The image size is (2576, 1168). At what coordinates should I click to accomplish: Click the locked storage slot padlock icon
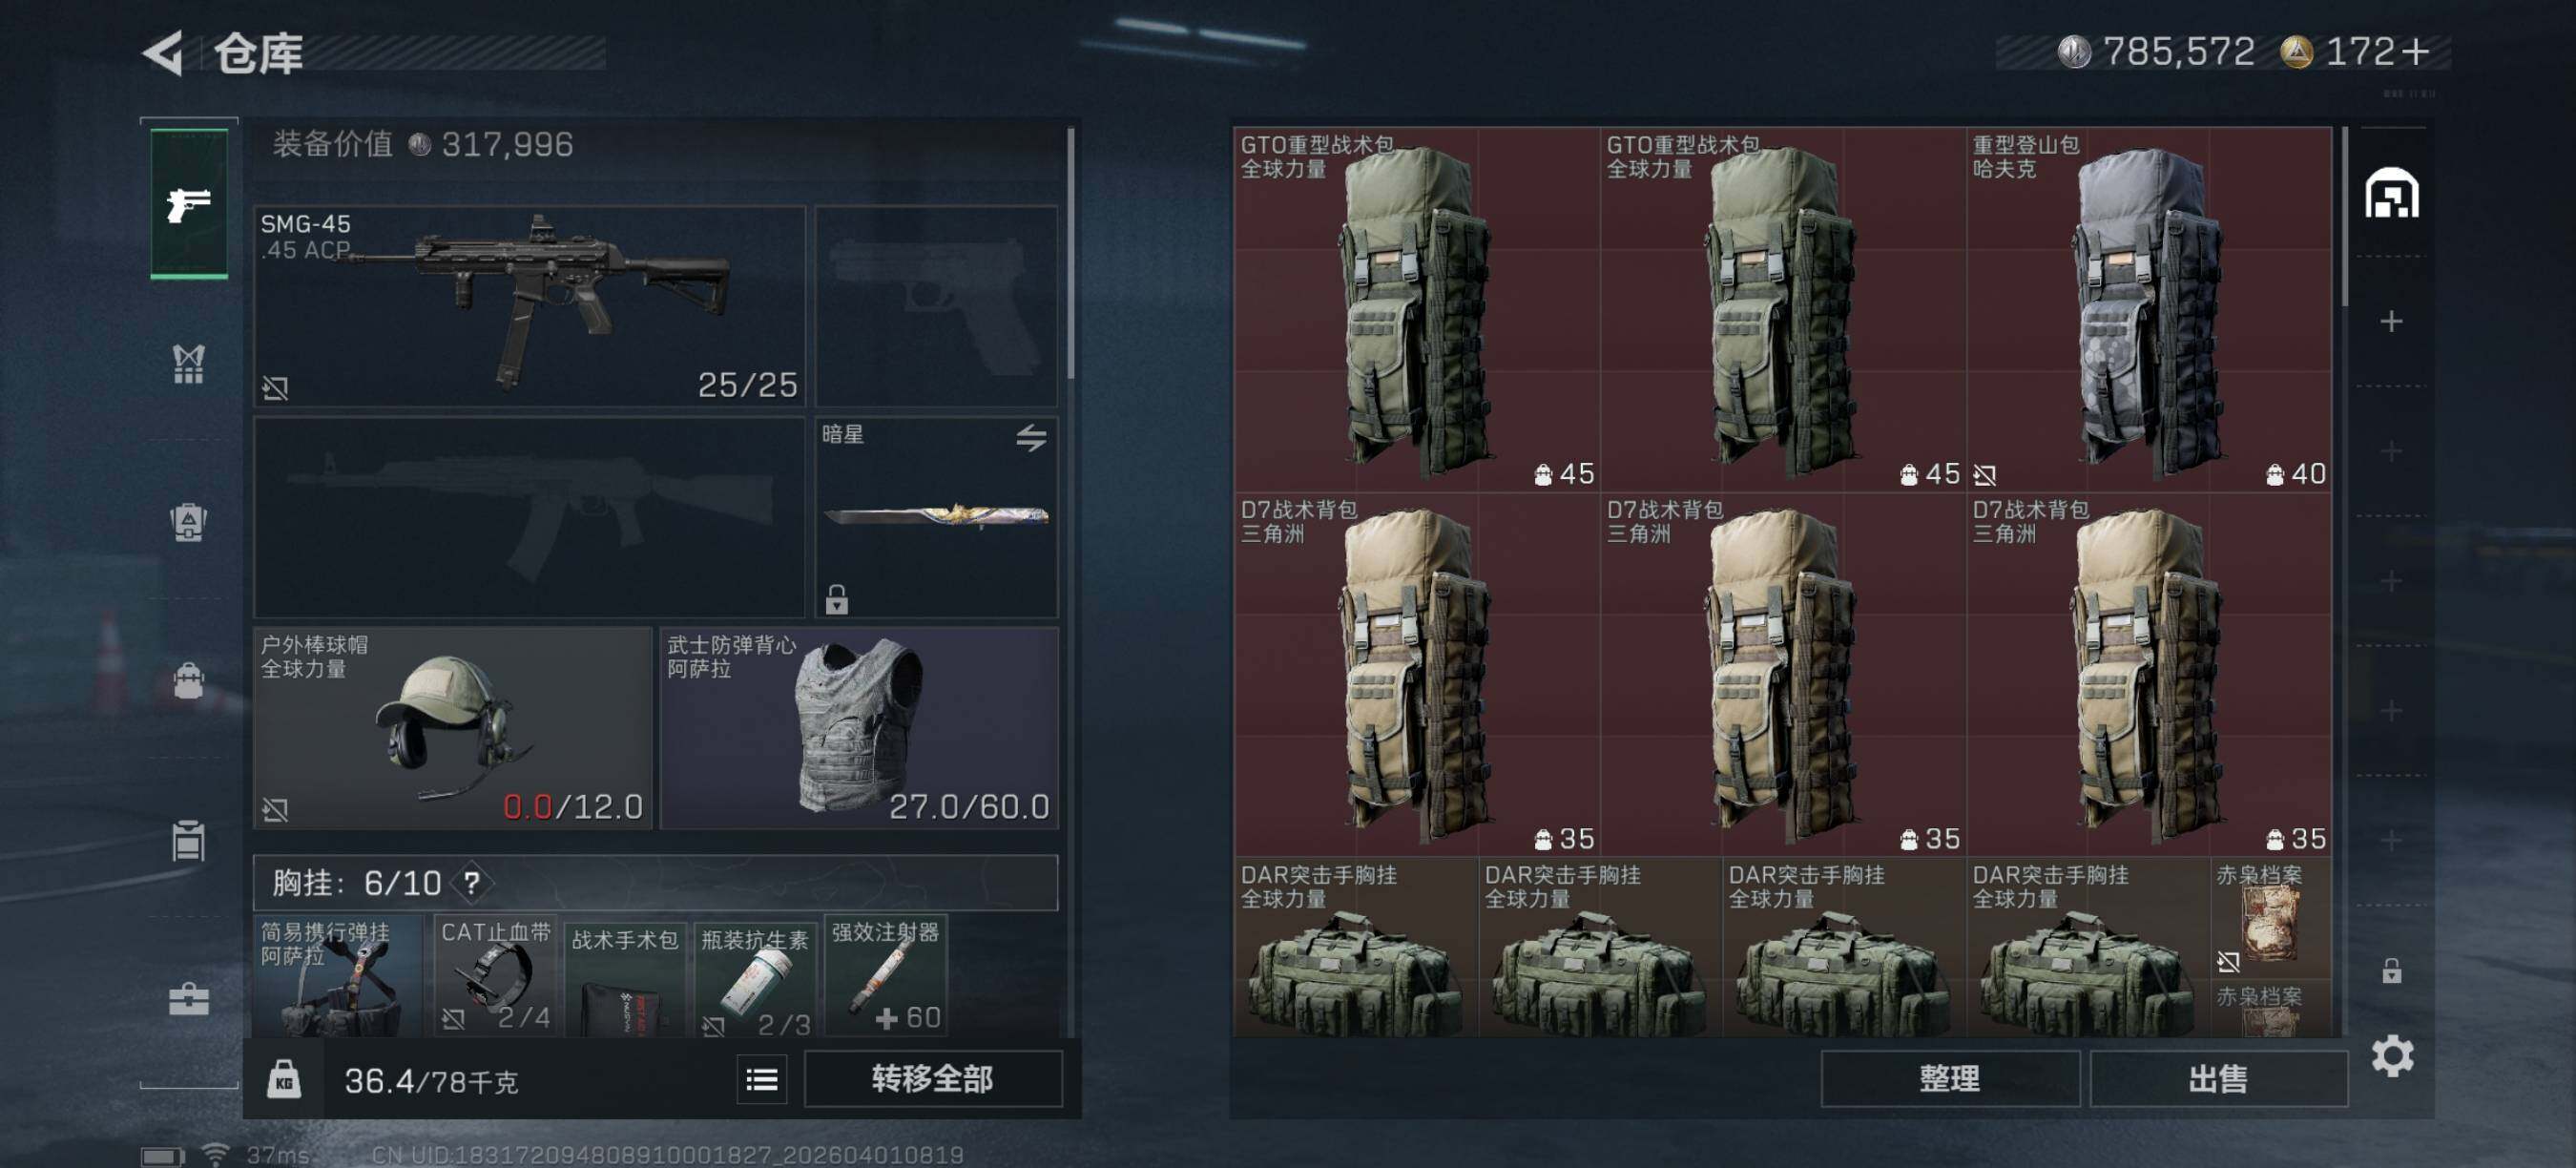coord(2391,970)
